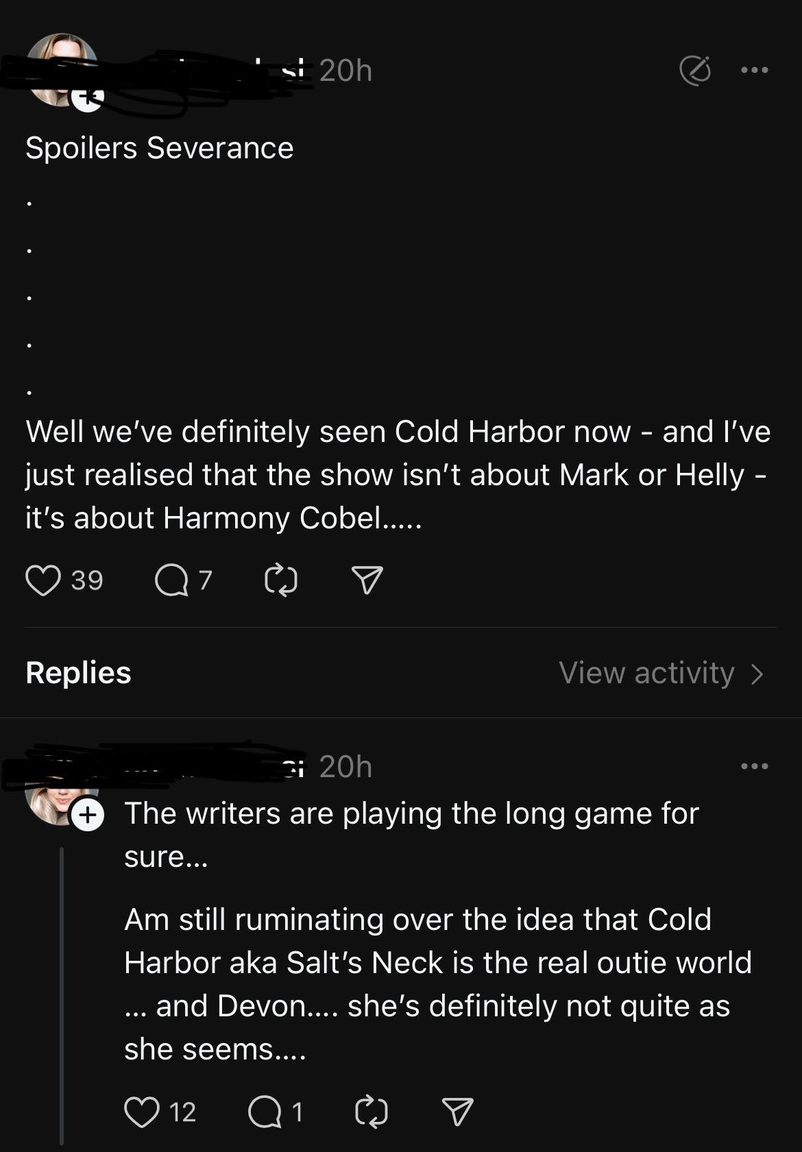Tap the 20h timestamp on the main post
Screen dimensions: 802x1152
click(x=345, y=70)
